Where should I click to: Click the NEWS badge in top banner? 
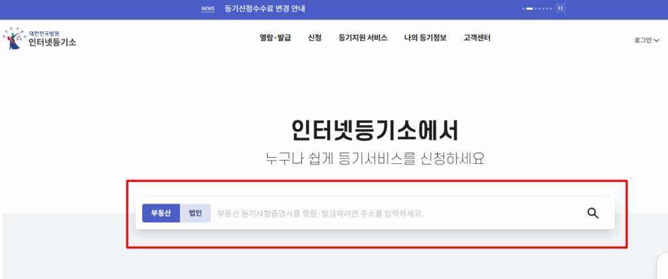[x=208, y=8]
